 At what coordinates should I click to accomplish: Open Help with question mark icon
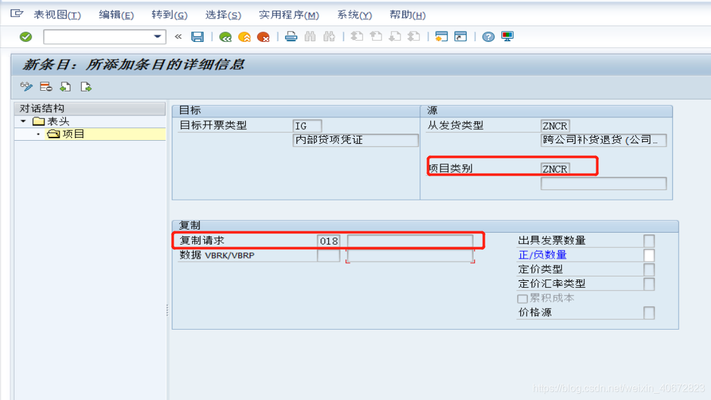489,37
